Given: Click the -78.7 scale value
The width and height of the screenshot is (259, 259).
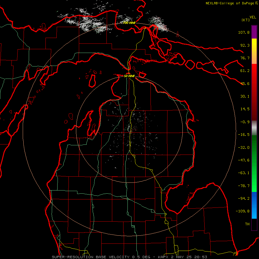Looking at the screenshot, I should coord(244,186).
